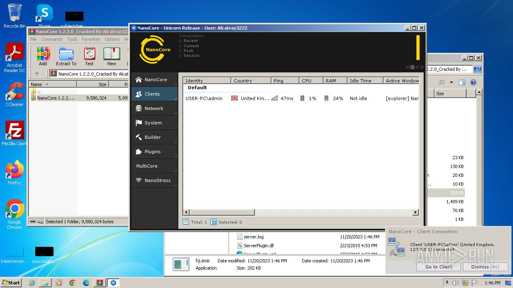The width and height of the screenshot is (513, 288).
Task: Open the NanoStress sidebar section
Action: [154, 180]
